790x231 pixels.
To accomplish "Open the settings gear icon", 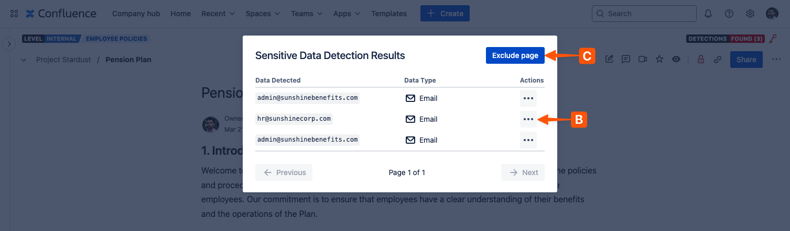I will 750,14.
